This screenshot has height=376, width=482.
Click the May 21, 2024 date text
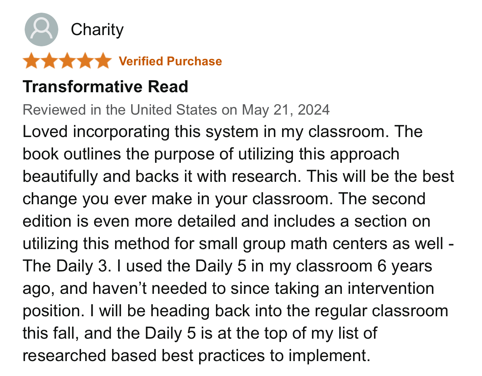click(286, 110)
